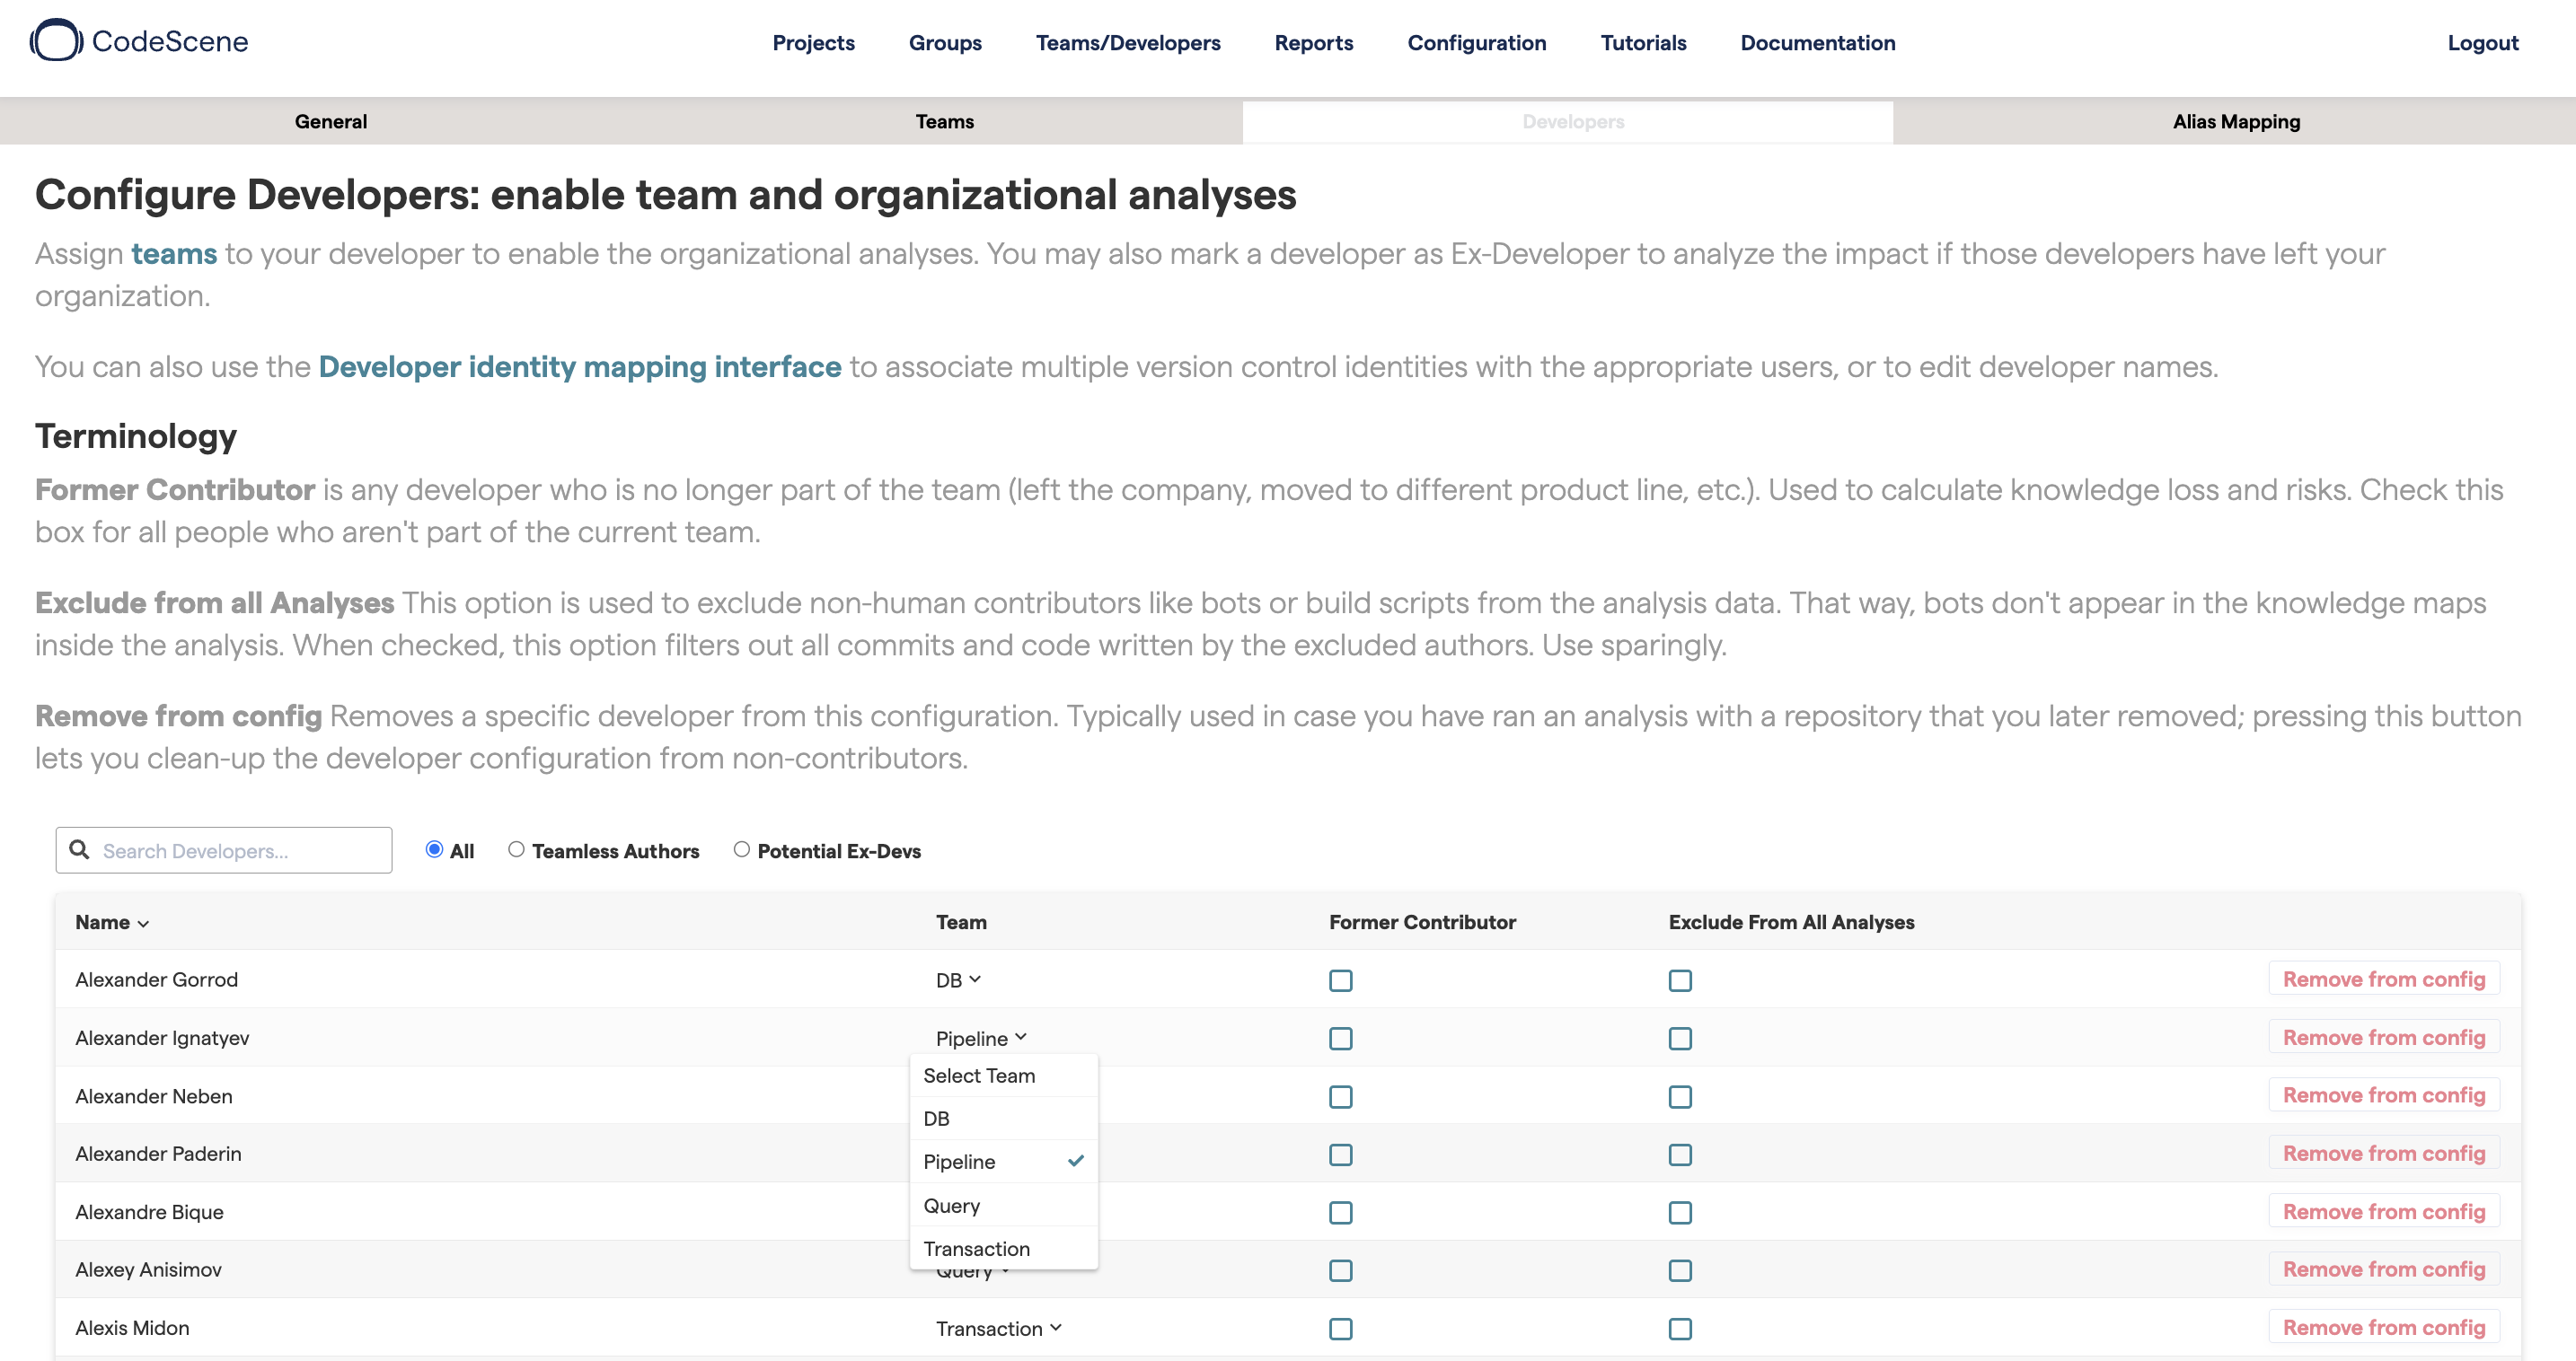
Task: Mark Alexander Gorrod as Former Contributor
Action: click(x=1340, y=980)
